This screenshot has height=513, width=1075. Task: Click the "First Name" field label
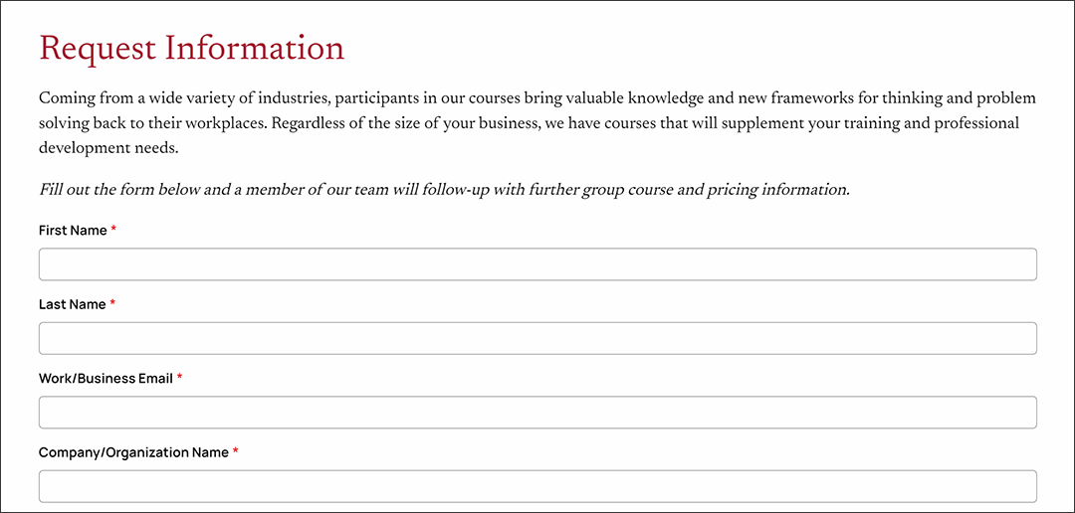(x=73, y=231)
